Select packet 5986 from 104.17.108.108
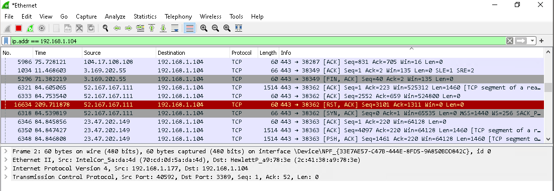 (x=272, y=61)
